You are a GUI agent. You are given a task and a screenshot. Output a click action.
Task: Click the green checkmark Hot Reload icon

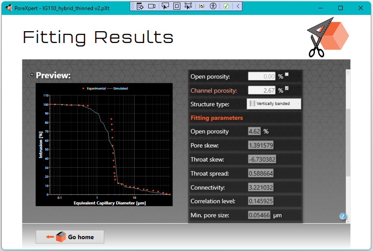pos(226,6)
